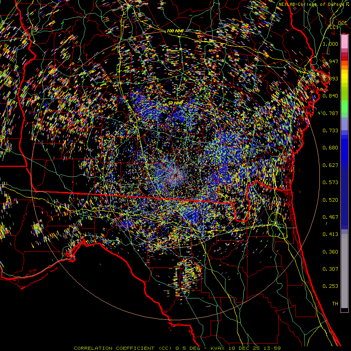Click the DEC label above the color scale
Image resolution: width=351 pixels, height=351 pixels.
point(342,23)
